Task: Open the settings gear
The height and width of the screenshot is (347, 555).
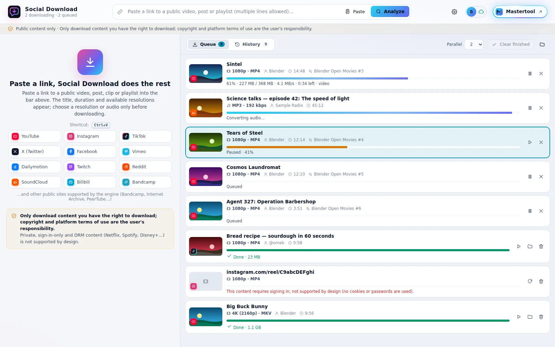Action: click(454, 12)
